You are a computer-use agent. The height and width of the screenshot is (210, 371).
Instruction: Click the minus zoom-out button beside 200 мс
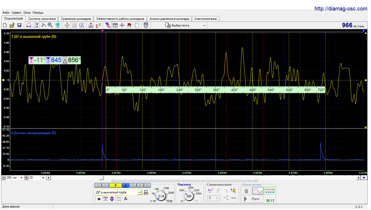click(x=4, y=178)
